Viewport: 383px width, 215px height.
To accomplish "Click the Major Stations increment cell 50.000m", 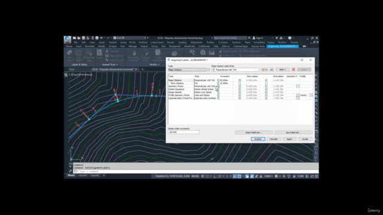I will coord(226,80).
